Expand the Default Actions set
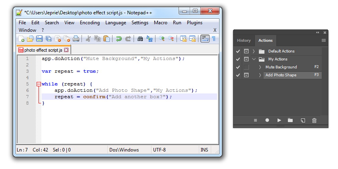This screenshot has height=169, width=338. click(254, 51)
